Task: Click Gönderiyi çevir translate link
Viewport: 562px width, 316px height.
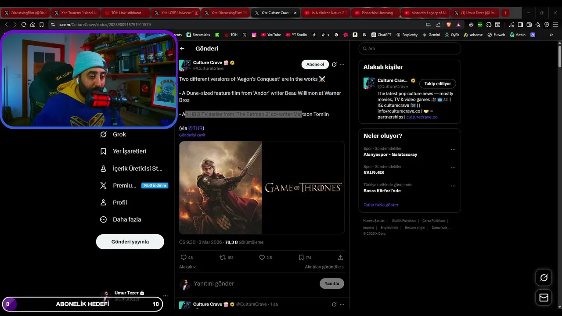Action: (x=192, y=135)
